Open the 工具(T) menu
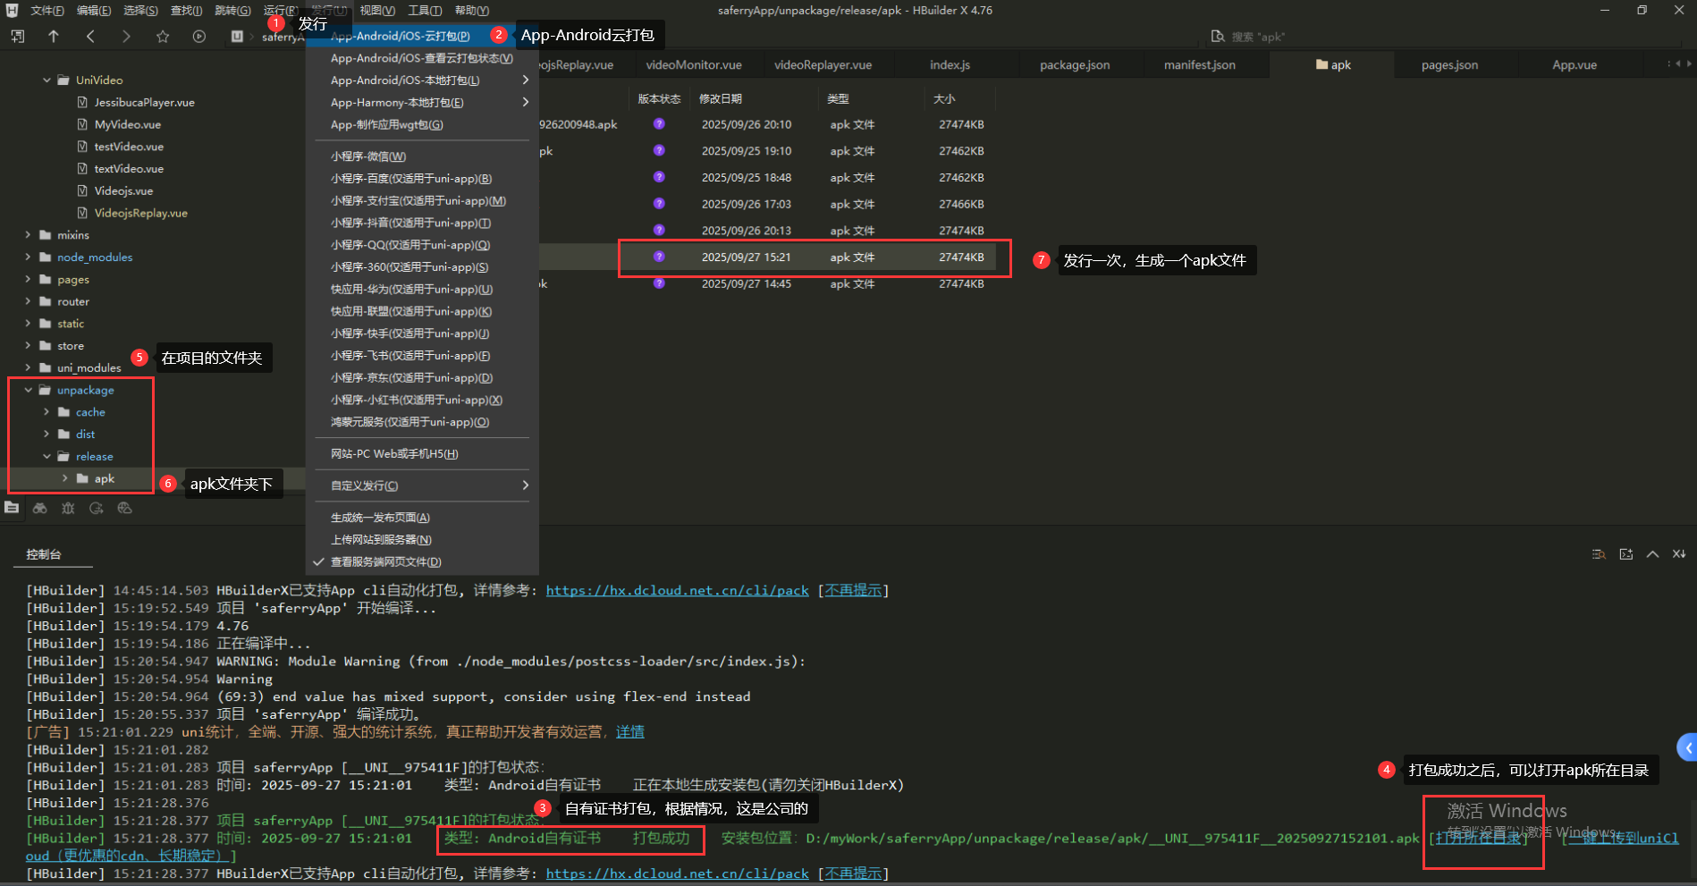The image size is (1697, 886). (425, 11)
